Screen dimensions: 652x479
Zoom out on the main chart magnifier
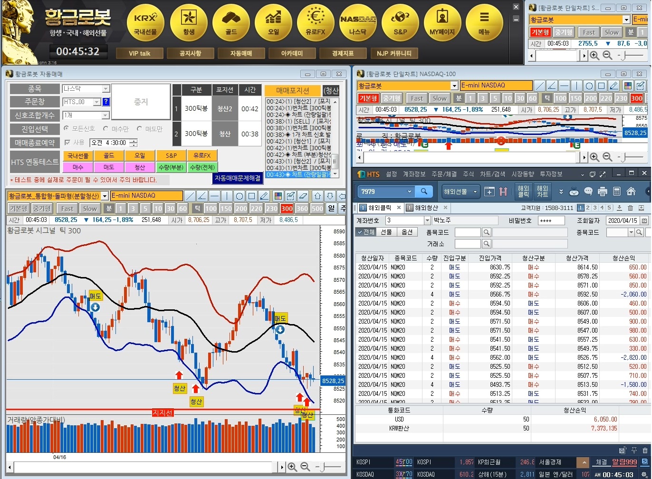(305, 467)
